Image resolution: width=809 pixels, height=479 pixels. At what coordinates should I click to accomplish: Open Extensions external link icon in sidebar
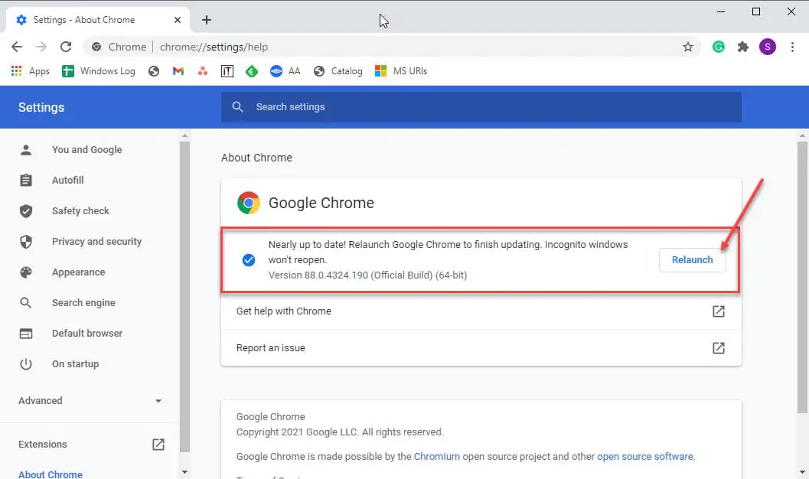click(x=158, y=445)
